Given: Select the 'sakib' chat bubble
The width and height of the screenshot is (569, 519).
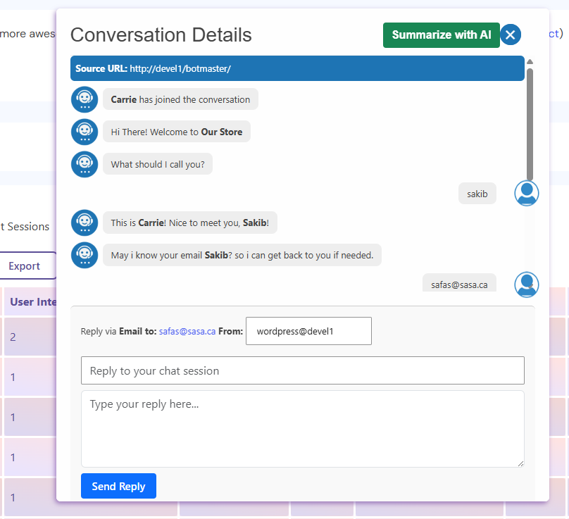Looking at the screenshot, I should tap(477, 194).
